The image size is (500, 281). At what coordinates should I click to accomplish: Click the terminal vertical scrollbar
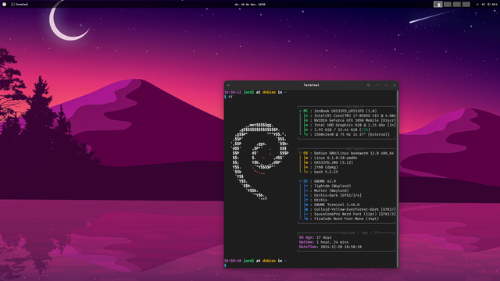(x=398, y=179)
